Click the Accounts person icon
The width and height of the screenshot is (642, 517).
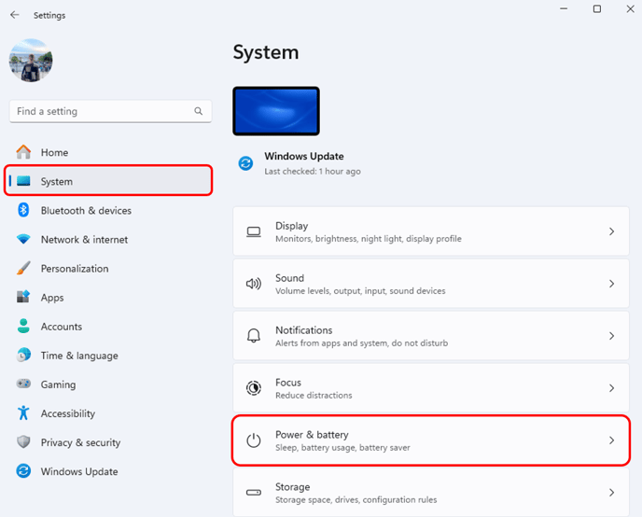point(23,327)
